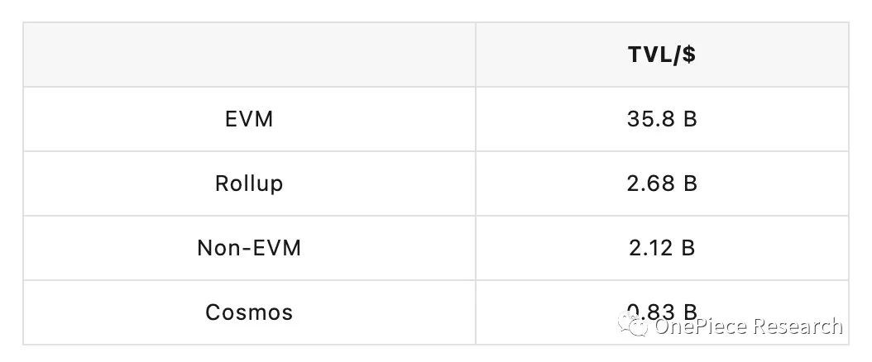Click the word Research in the watermark

[797, 326]
